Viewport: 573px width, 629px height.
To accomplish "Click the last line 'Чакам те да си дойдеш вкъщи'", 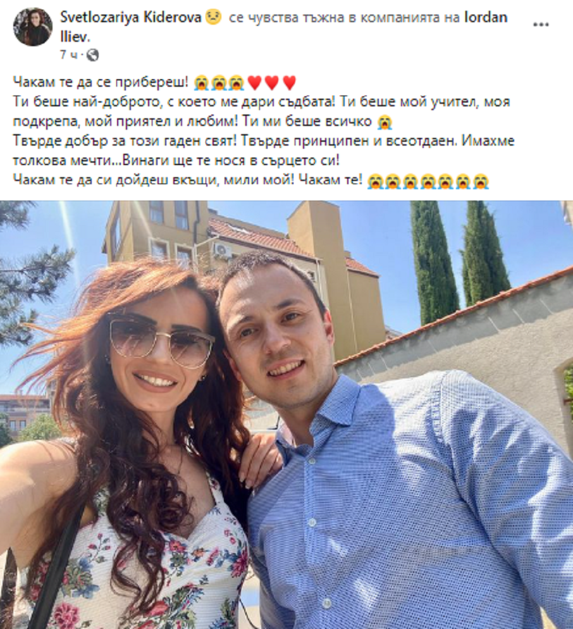I will coord(116,180).
